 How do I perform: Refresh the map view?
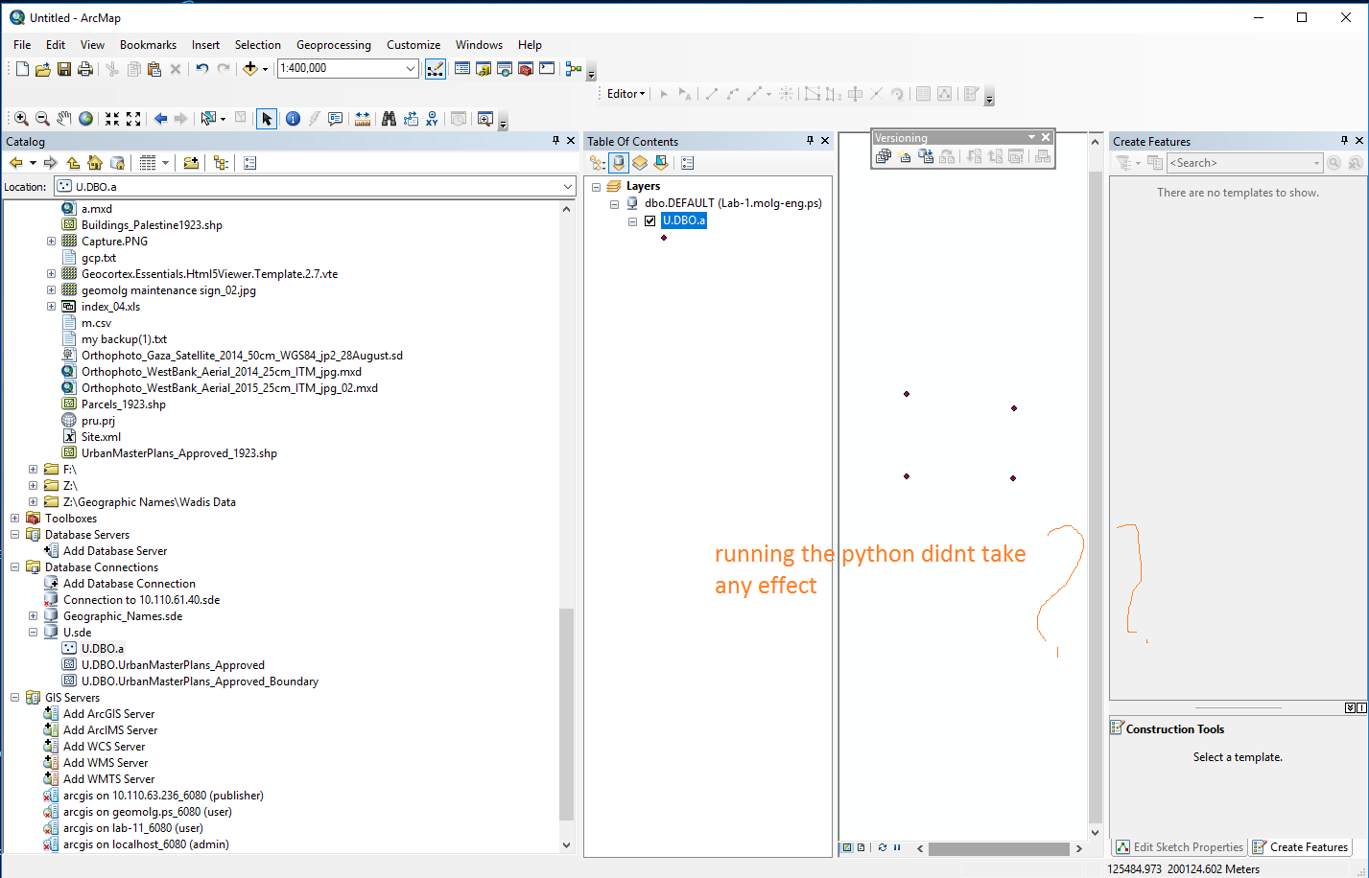[883, 847]
